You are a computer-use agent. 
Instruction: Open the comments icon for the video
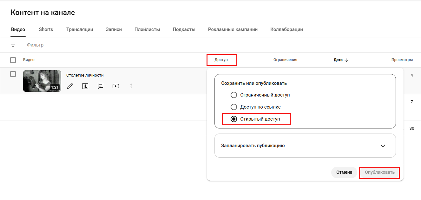point(101,86)
